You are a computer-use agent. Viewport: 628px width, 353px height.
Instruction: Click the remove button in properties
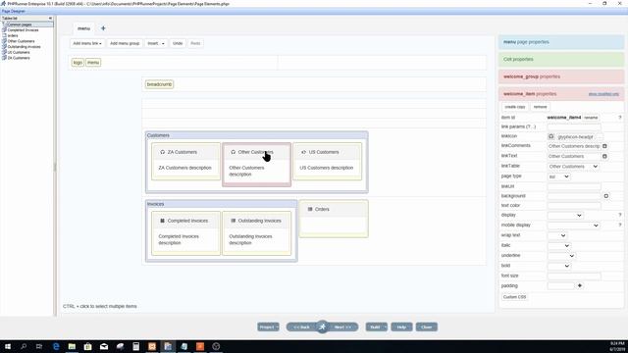pos(540,107)
